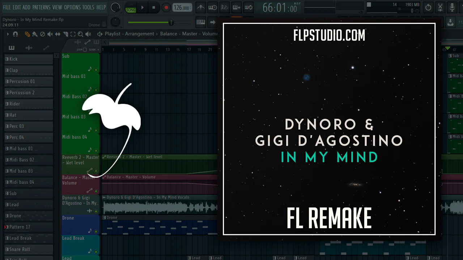Toggle the PAT/SONG mode switch
The width and height of the screenshot is (463, 260).
pyautogui.click(x=131, y=8)
